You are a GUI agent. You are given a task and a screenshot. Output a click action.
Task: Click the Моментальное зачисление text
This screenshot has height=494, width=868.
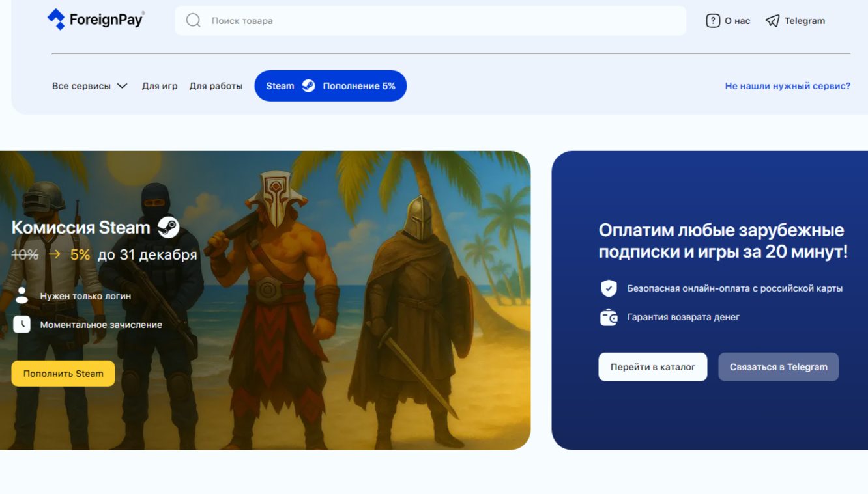pyautogui.click(x=101, y=325)
